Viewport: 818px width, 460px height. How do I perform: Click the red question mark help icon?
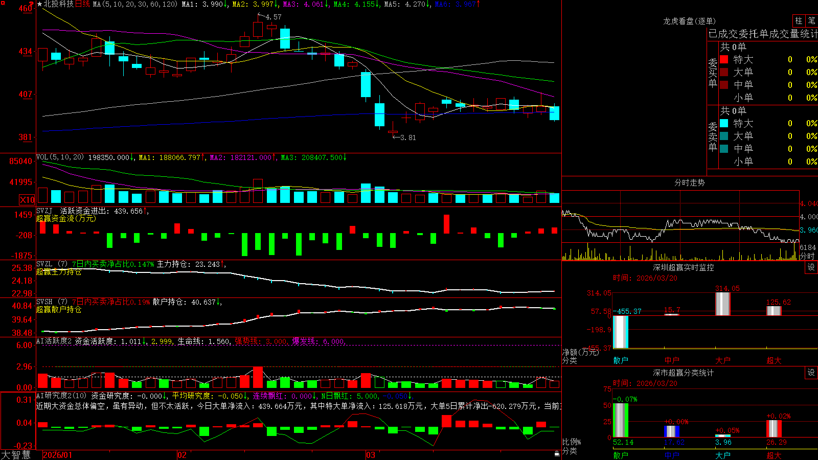click(x=32, y=4)
